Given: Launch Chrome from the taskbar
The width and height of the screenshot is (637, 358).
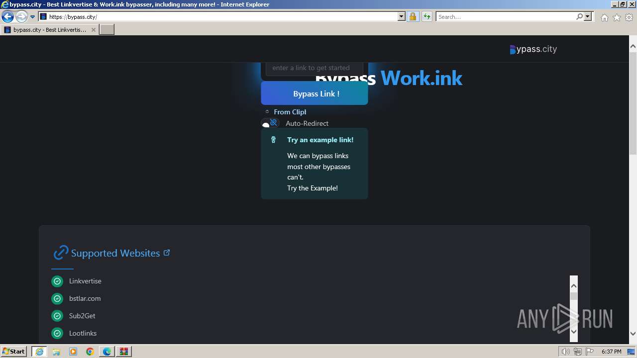Looking at the screenshot, I should (90, 352).
